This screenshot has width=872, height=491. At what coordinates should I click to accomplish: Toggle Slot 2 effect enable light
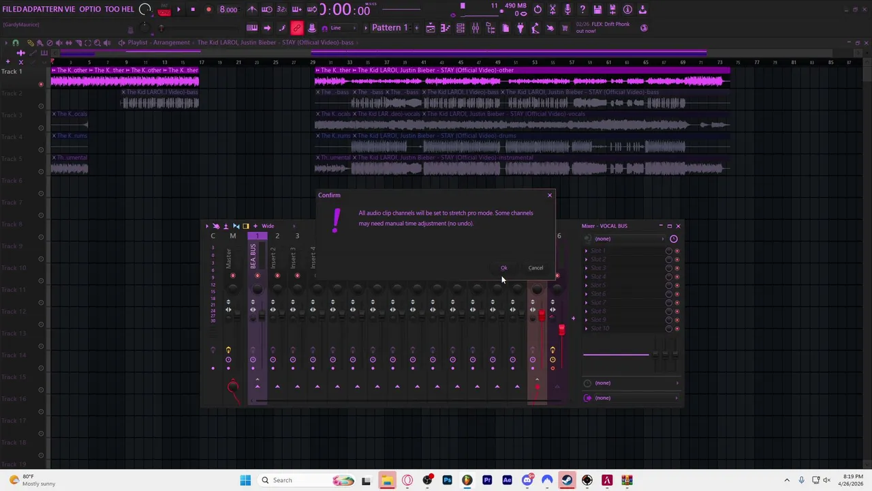(676, 259)
